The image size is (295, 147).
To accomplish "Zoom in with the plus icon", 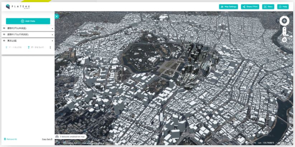I will tap(284, 28).
